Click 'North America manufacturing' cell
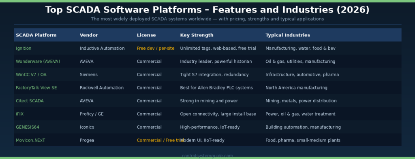 click(296, 88)
